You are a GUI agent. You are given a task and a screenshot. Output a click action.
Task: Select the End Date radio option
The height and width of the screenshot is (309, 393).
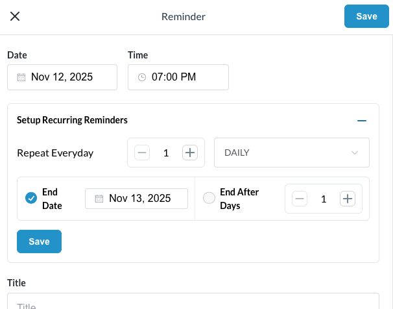pos(30,199)
